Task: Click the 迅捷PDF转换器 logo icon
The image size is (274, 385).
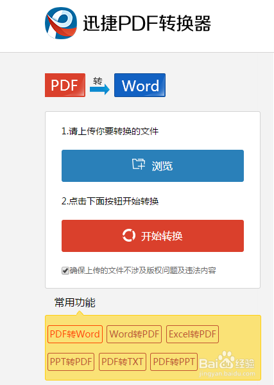Action: point(61,23)
